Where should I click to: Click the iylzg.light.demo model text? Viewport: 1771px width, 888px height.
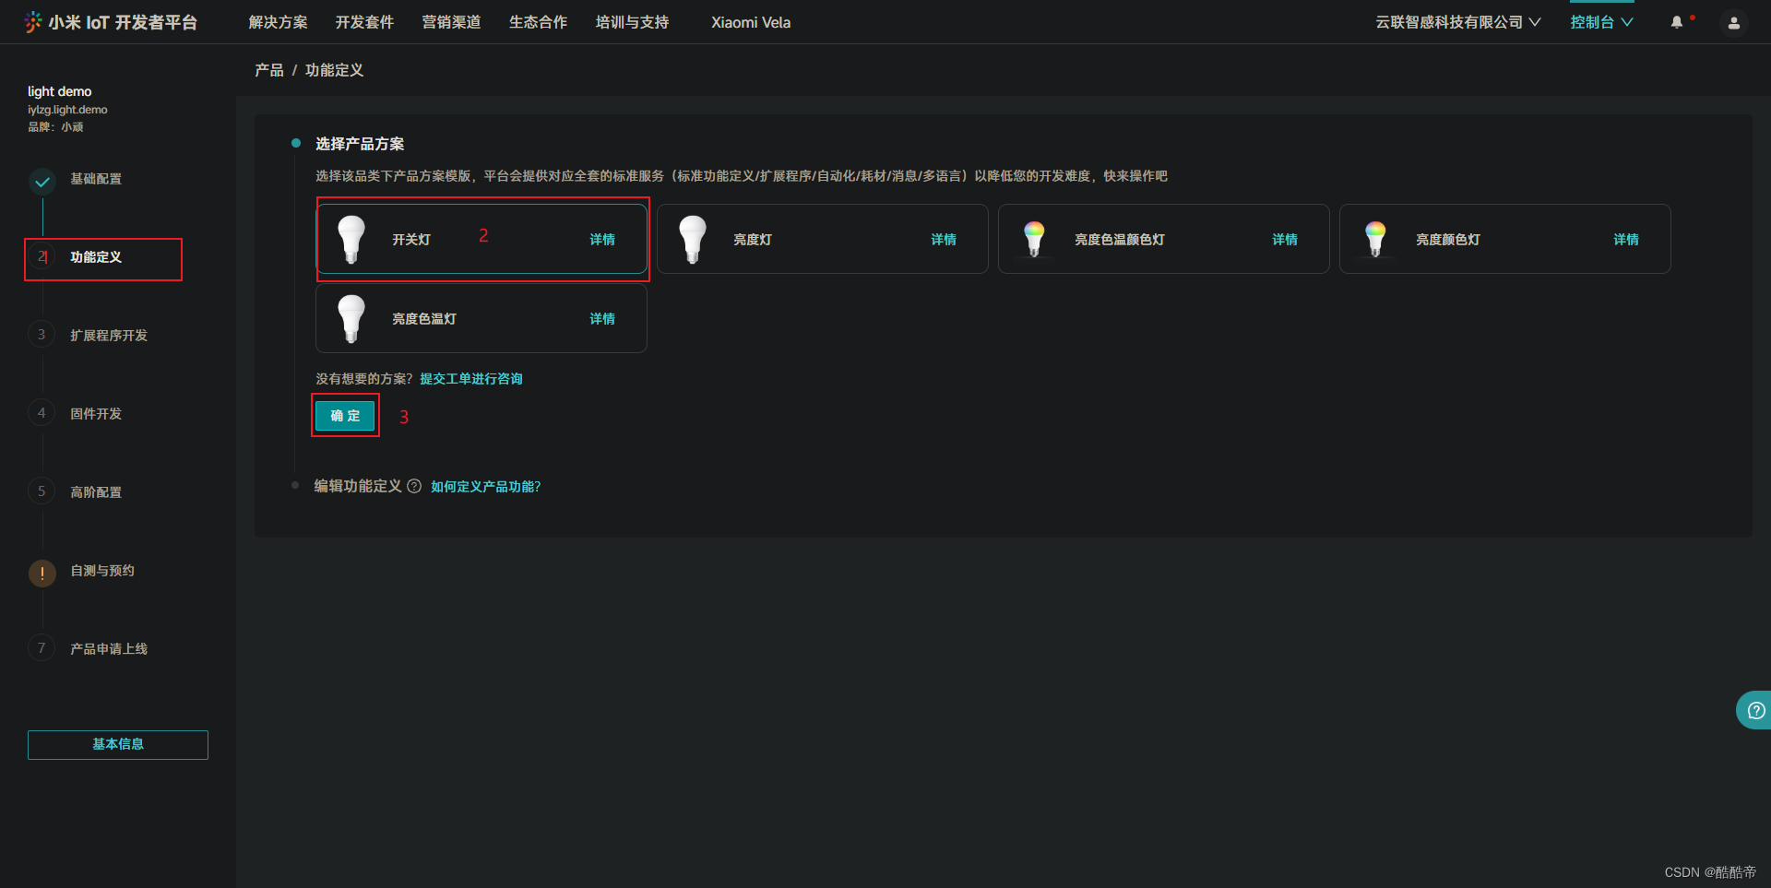click(67, 110)
